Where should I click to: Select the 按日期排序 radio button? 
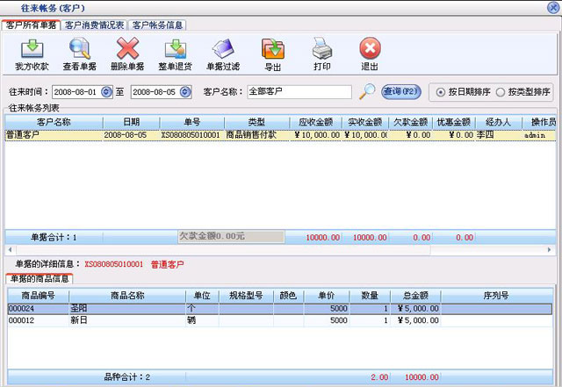(x=442, y=91)
